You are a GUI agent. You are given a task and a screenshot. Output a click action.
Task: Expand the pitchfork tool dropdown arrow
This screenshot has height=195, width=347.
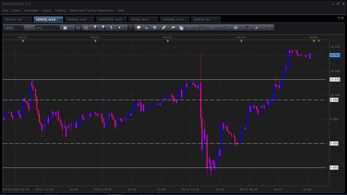[195, 28]
